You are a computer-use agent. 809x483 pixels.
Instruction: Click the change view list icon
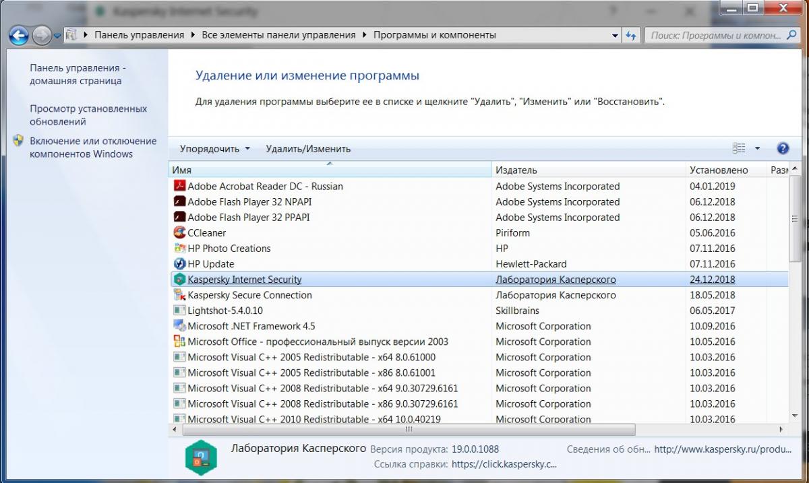pyautogui.click(x=740, y=148)
